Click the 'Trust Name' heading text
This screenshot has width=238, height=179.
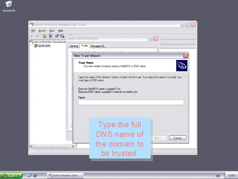coord(86,63)
